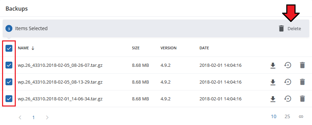Go to previous page chevron

pyautogui.click(x=20, y=117)
